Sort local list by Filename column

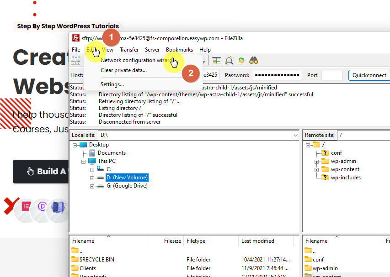[x=108, y=241]
